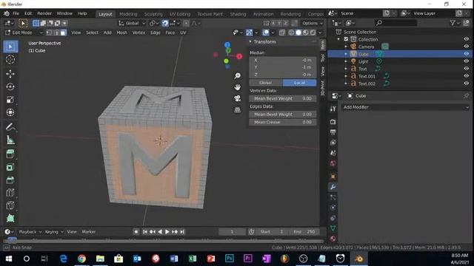Open the Material properties tab icon

tap(333, 239)
